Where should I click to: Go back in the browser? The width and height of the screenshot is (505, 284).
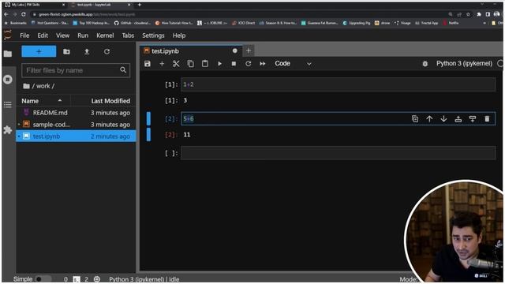pos(6,14)
